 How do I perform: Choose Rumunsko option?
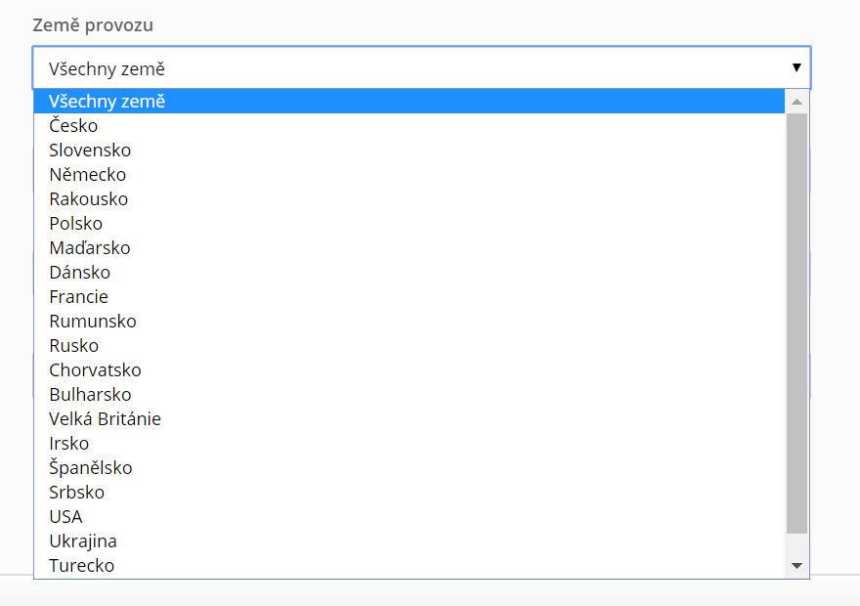click(x=409, y=321)
